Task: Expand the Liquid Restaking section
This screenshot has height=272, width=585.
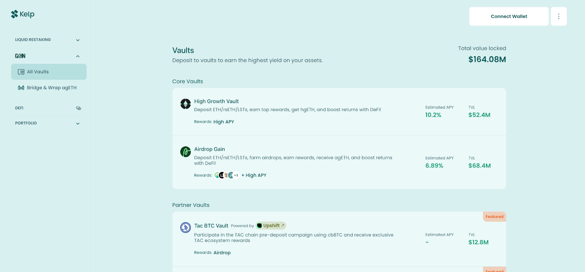Action: 49,40
